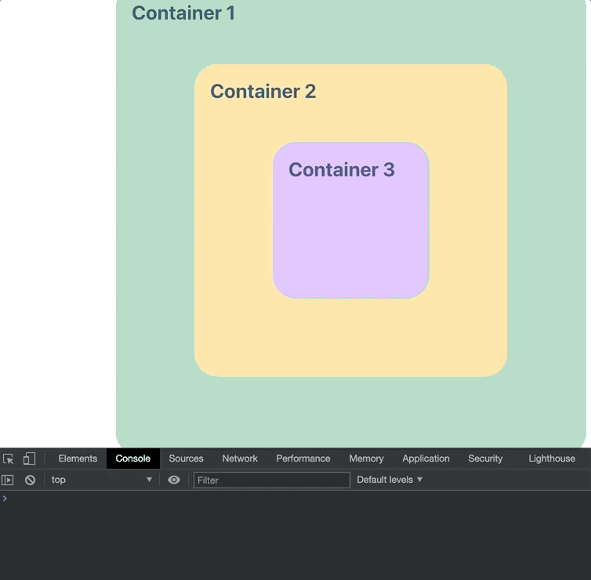Switch to the Elements tab
591x580 pixels.
pyautogui.click(x=78, y=459)
